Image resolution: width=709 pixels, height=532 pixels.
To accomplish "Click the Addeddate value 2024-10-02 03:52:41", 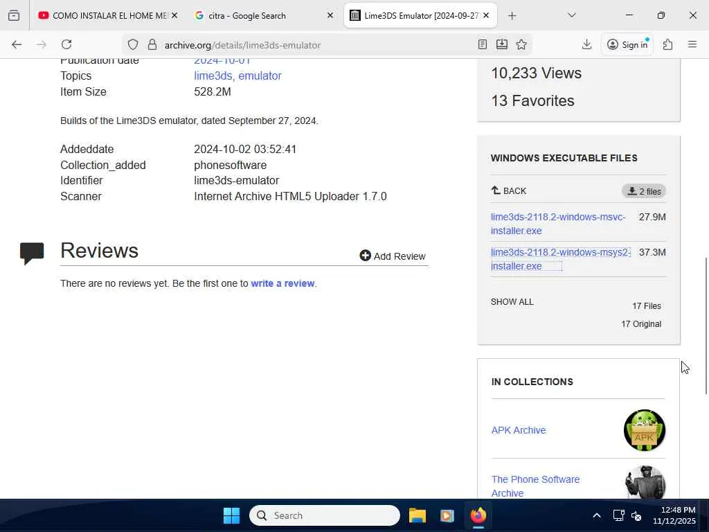I will pyautogui.click(x=245, y=150).
